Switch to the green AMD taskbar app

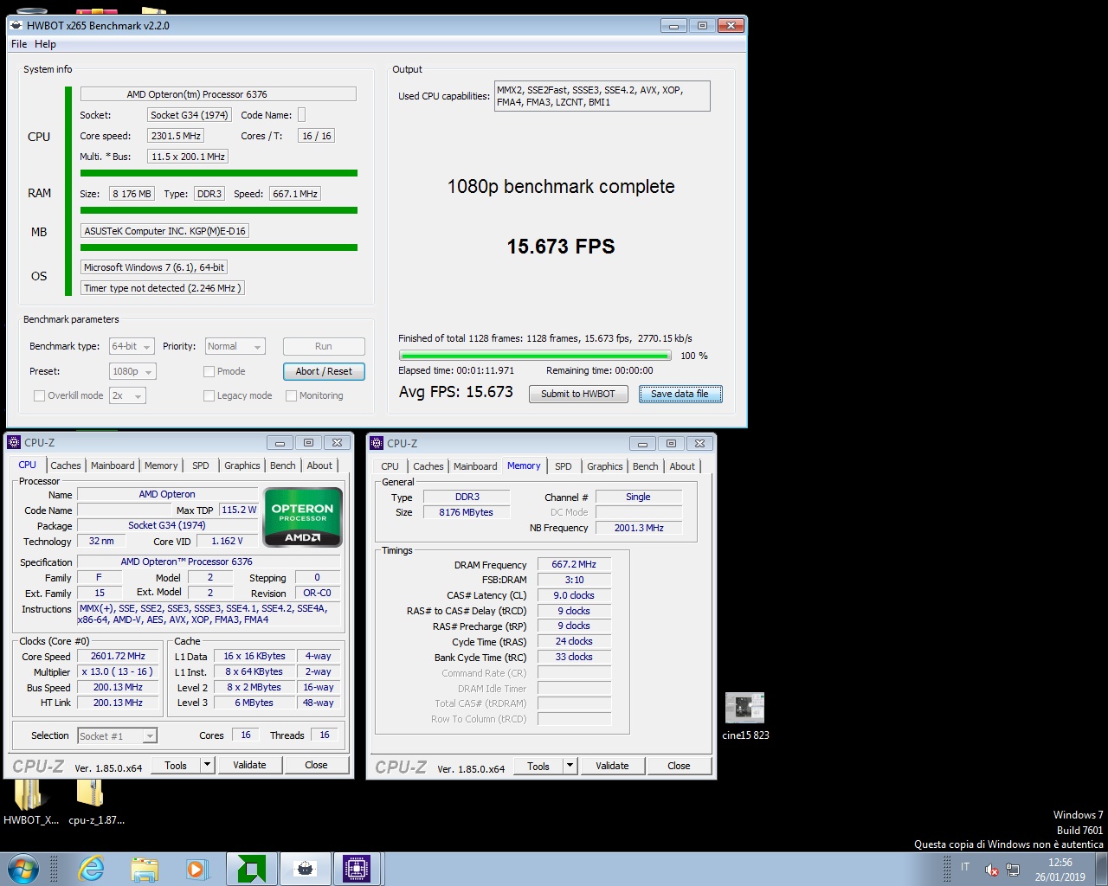click(251, 869)
